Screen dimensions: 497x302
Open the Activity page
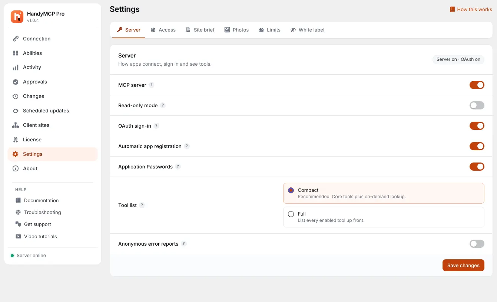click(x=53, y=68)
